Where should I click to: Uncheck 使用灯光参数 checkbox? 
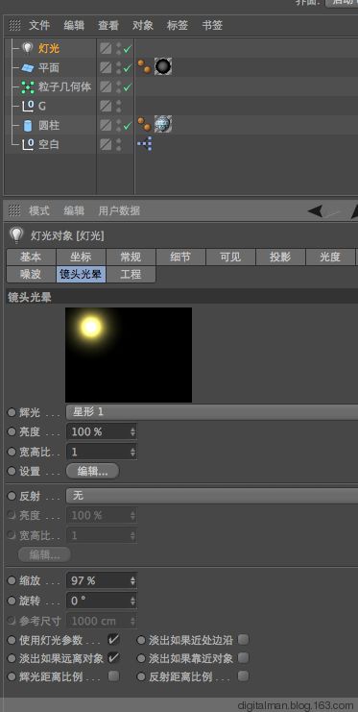click(113, 640)
